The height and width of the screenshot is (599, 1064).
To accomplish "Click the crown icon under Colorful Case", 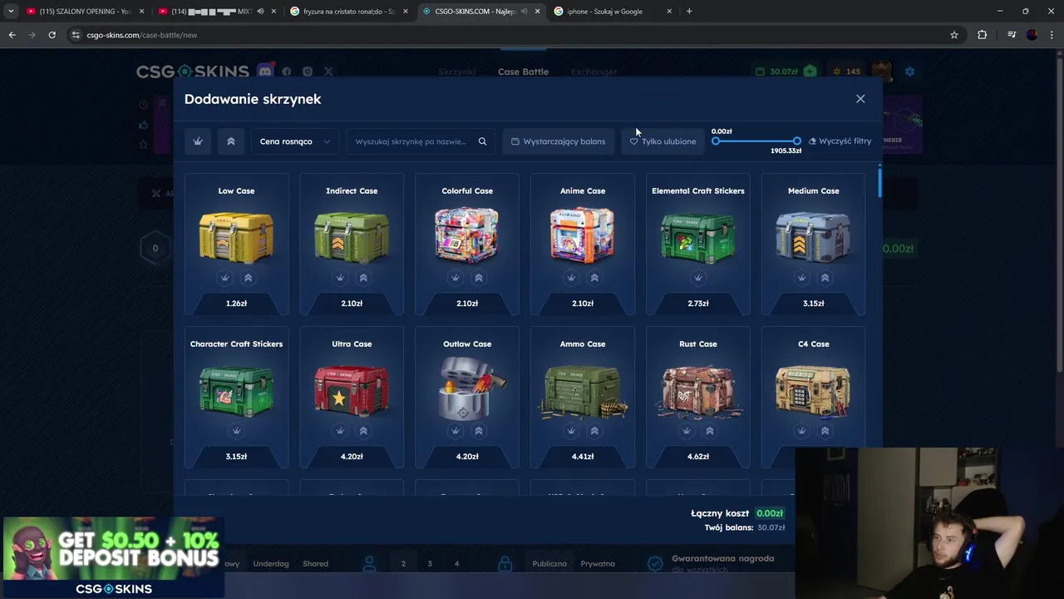I will pyautogui.click(x=456, y=278).
